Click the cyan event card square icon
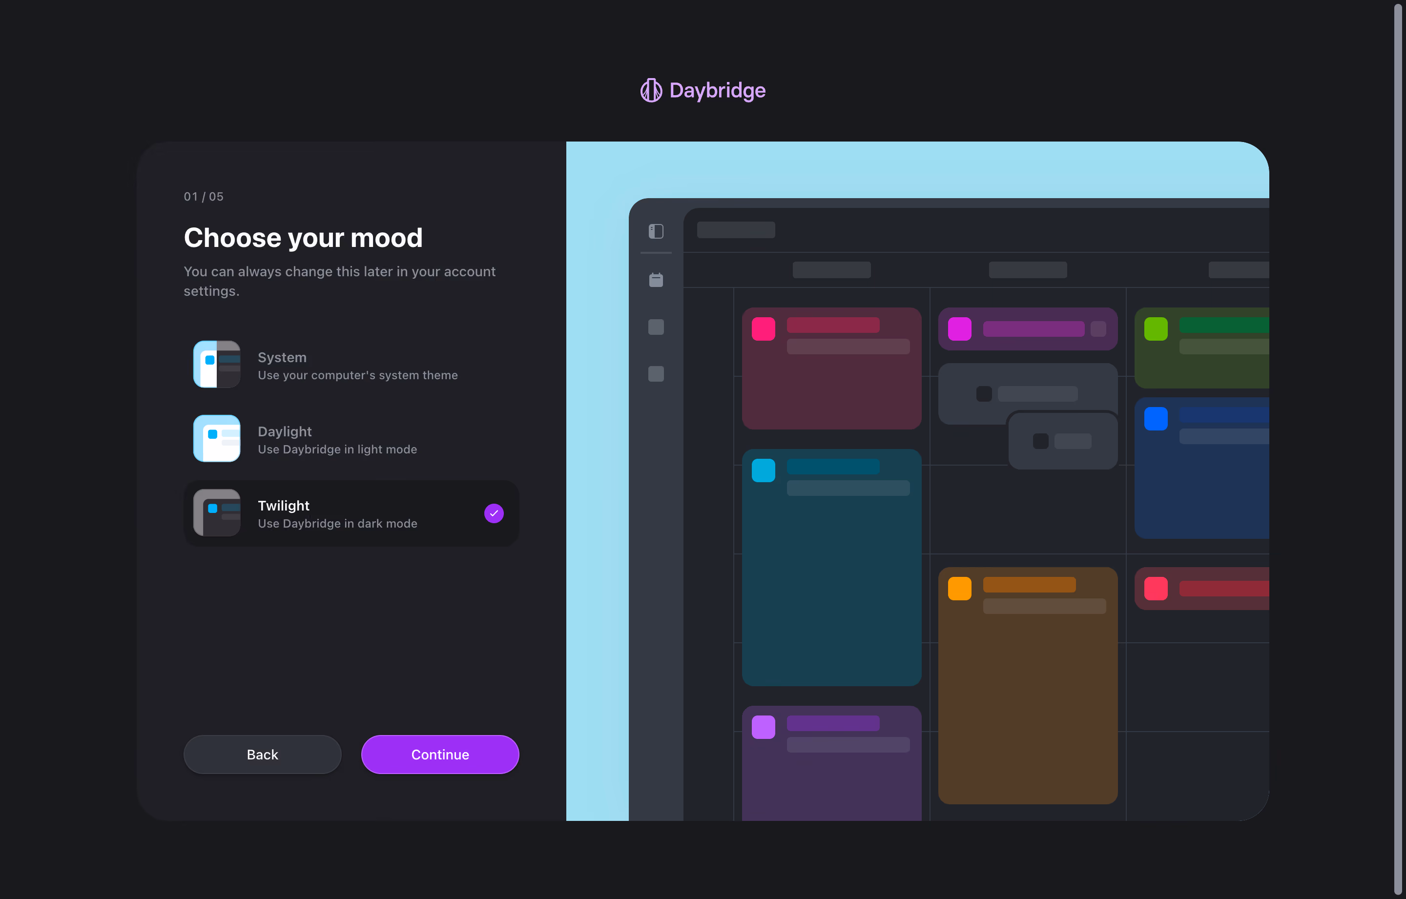The image size is (1406, 899). tap(763, 470)
